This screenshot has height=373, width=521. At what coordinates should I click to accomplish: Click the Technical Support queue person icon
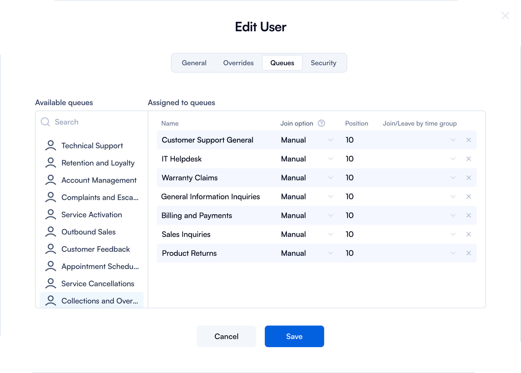pyautogui.click(x=50, y=146)
